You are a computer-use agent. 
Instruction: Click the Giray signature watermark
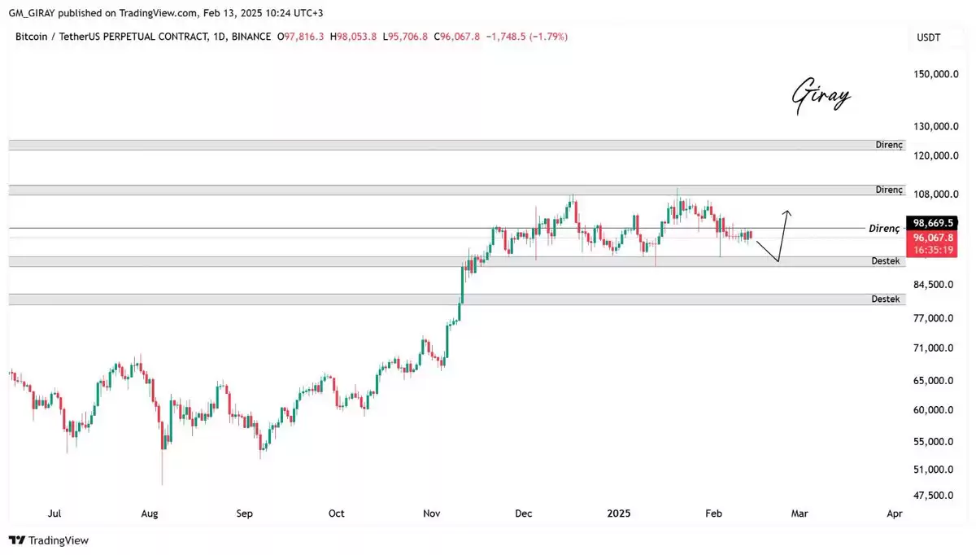pyautogui.click(x=820, y=96)
